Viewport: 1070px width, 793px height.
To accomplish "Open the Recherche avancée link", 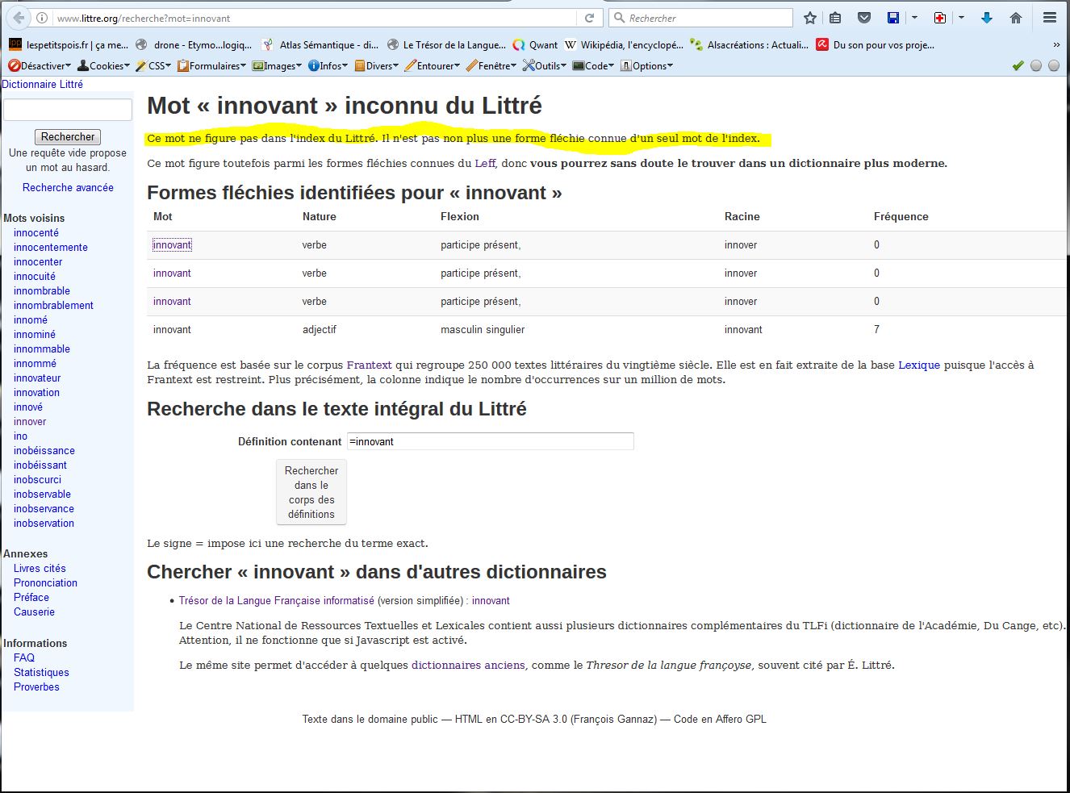I will (68, 187).
